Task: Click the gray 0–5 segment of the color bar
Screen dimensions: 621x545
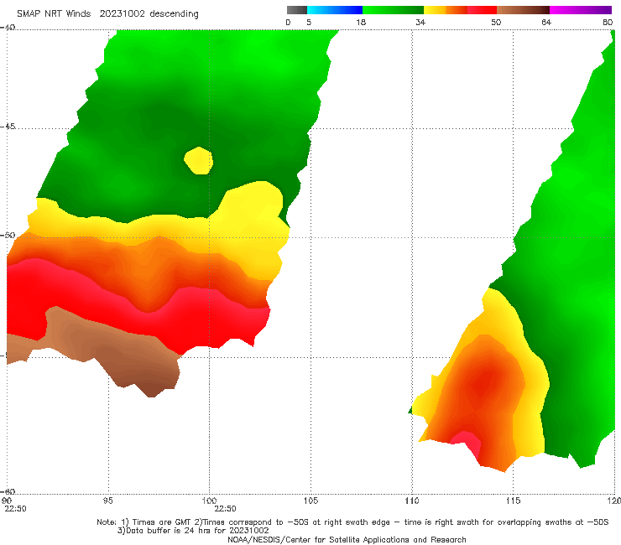Action: click(296, 10)
